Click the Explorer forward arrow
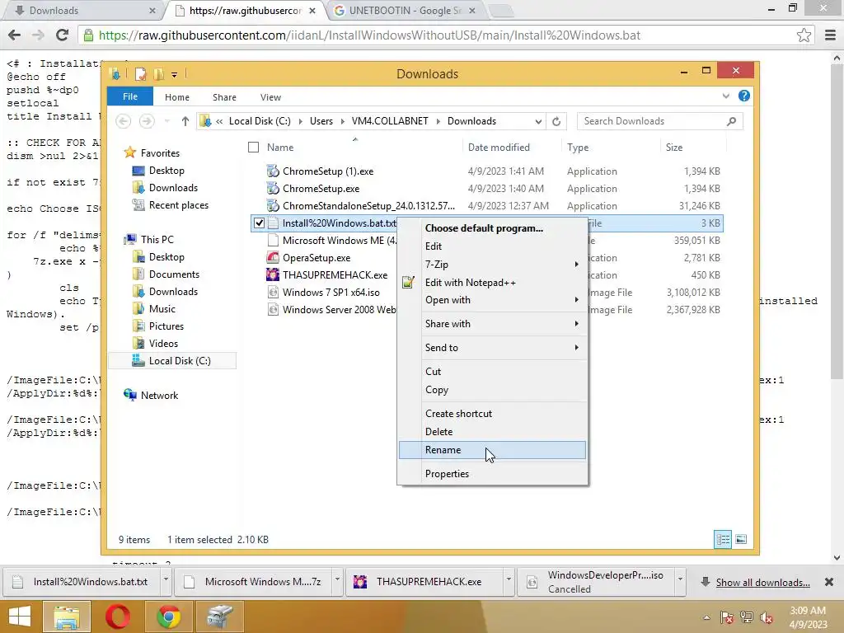The image size is (844, 633). pyautogui.click(x=147, y=121)
